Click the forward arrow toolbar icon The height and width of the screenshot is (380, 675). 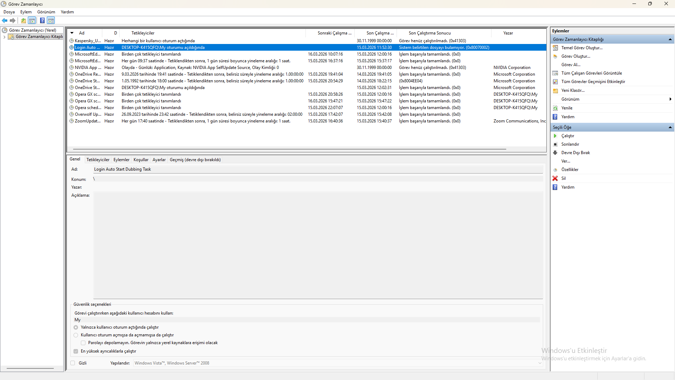point(13,20)
